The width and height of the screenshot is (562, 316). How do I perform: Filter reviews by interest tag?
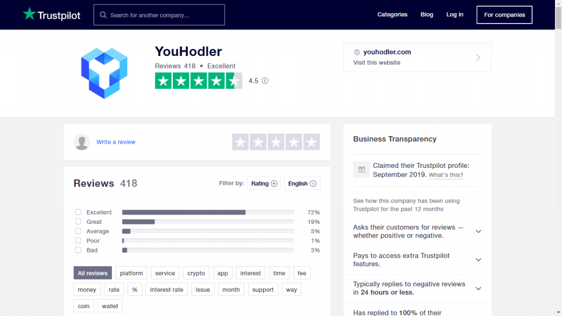250,273
